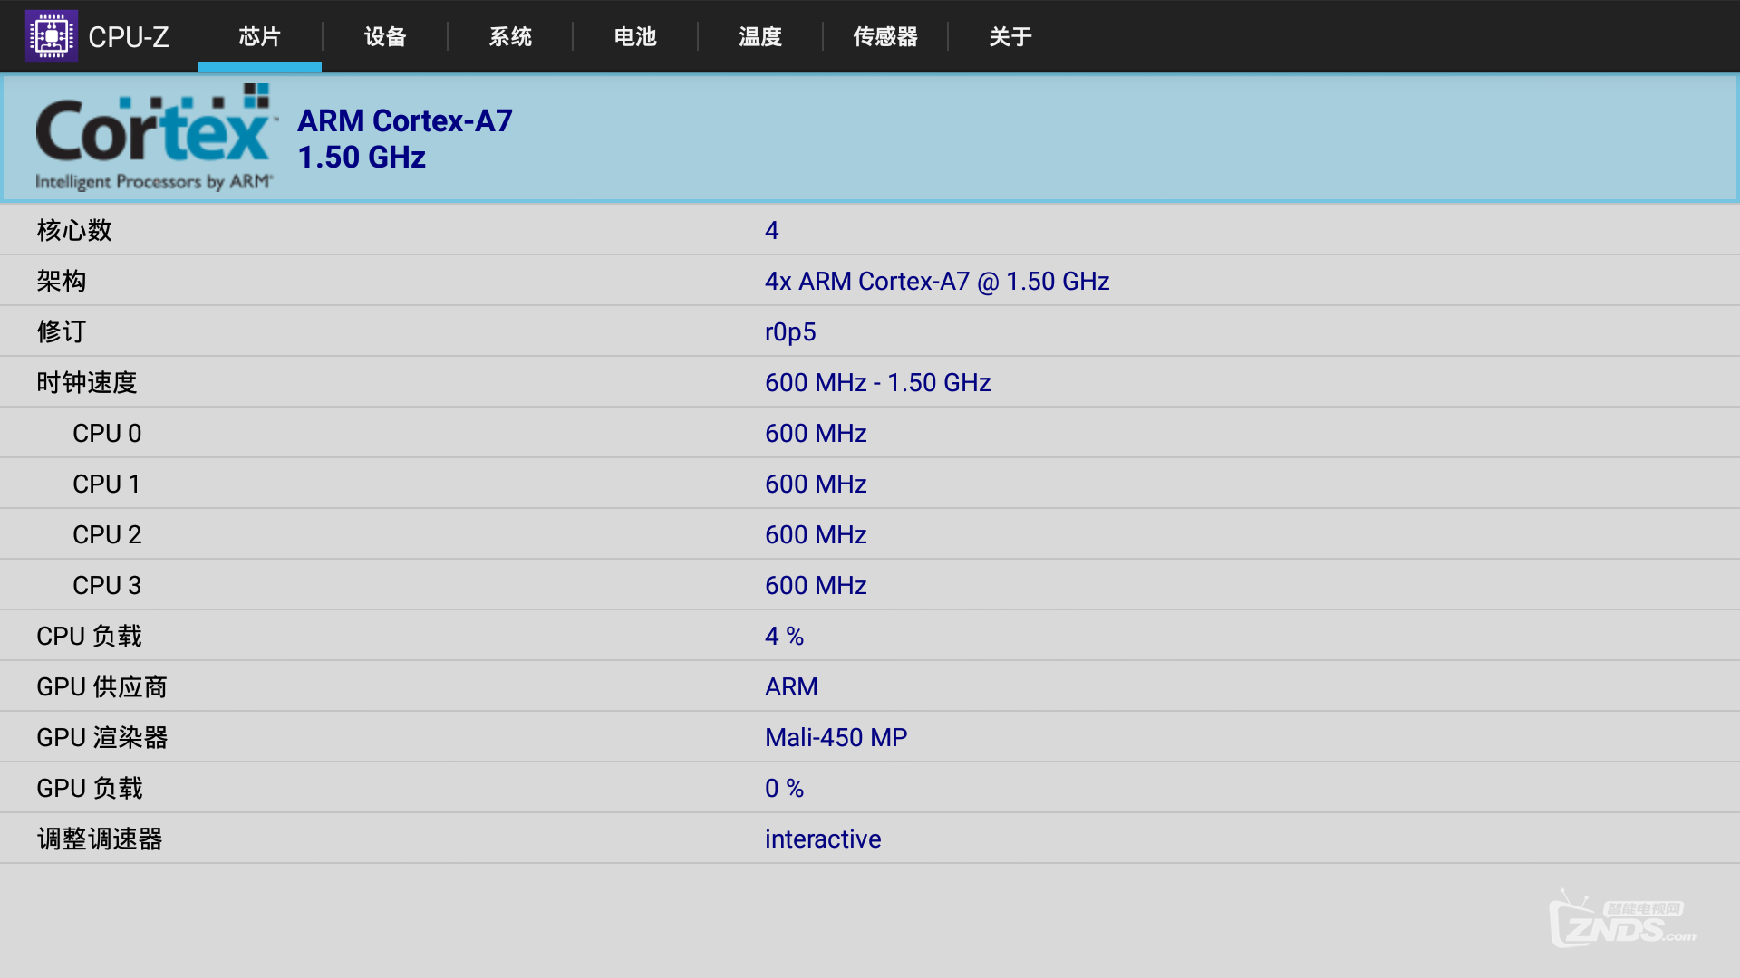Viewport: 1740px width, 978px height.
Task: Click the CPU 1 value 600 MHz
Action: pos(816,484)
